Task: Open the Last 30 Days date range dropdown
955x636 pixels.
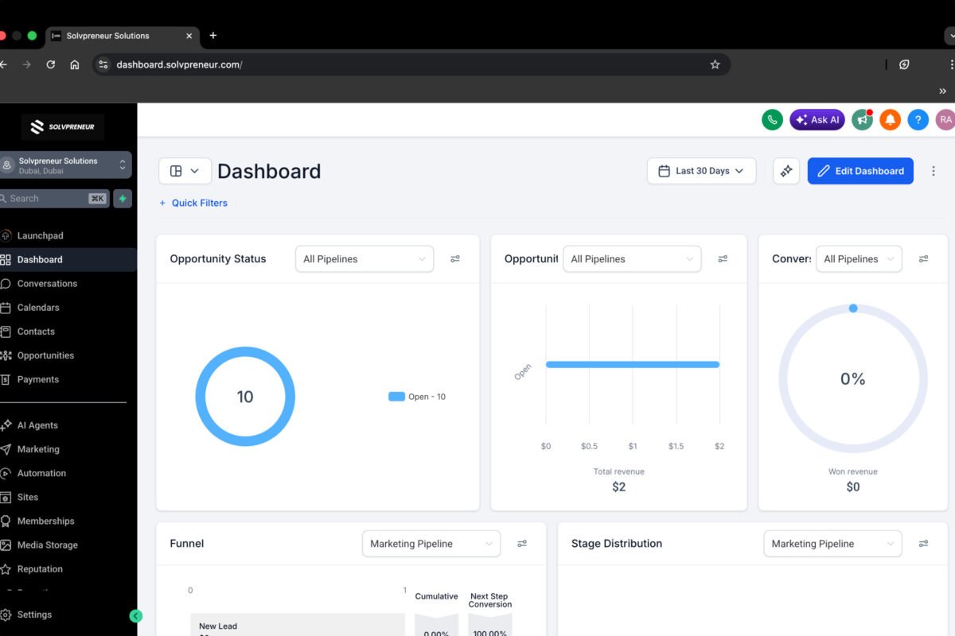Action: 701,170
